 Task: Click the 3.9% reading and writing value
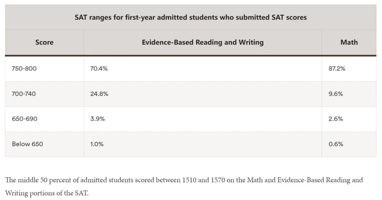tap(98, 119)
